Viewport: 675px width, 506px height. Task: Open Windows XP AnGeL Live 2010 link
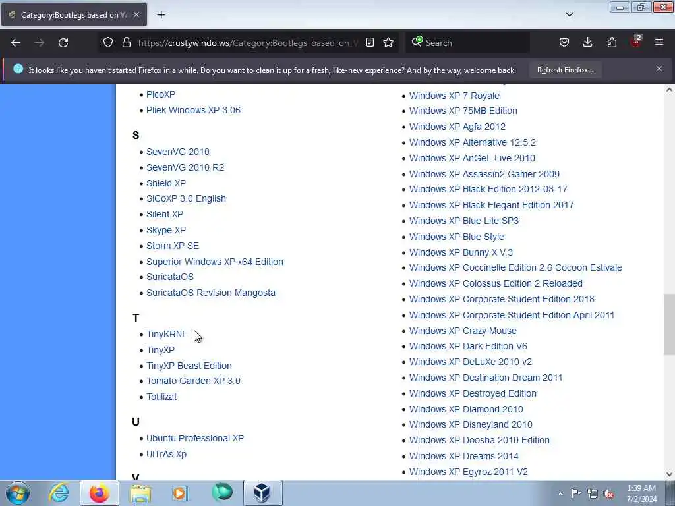tap(472, 158)
